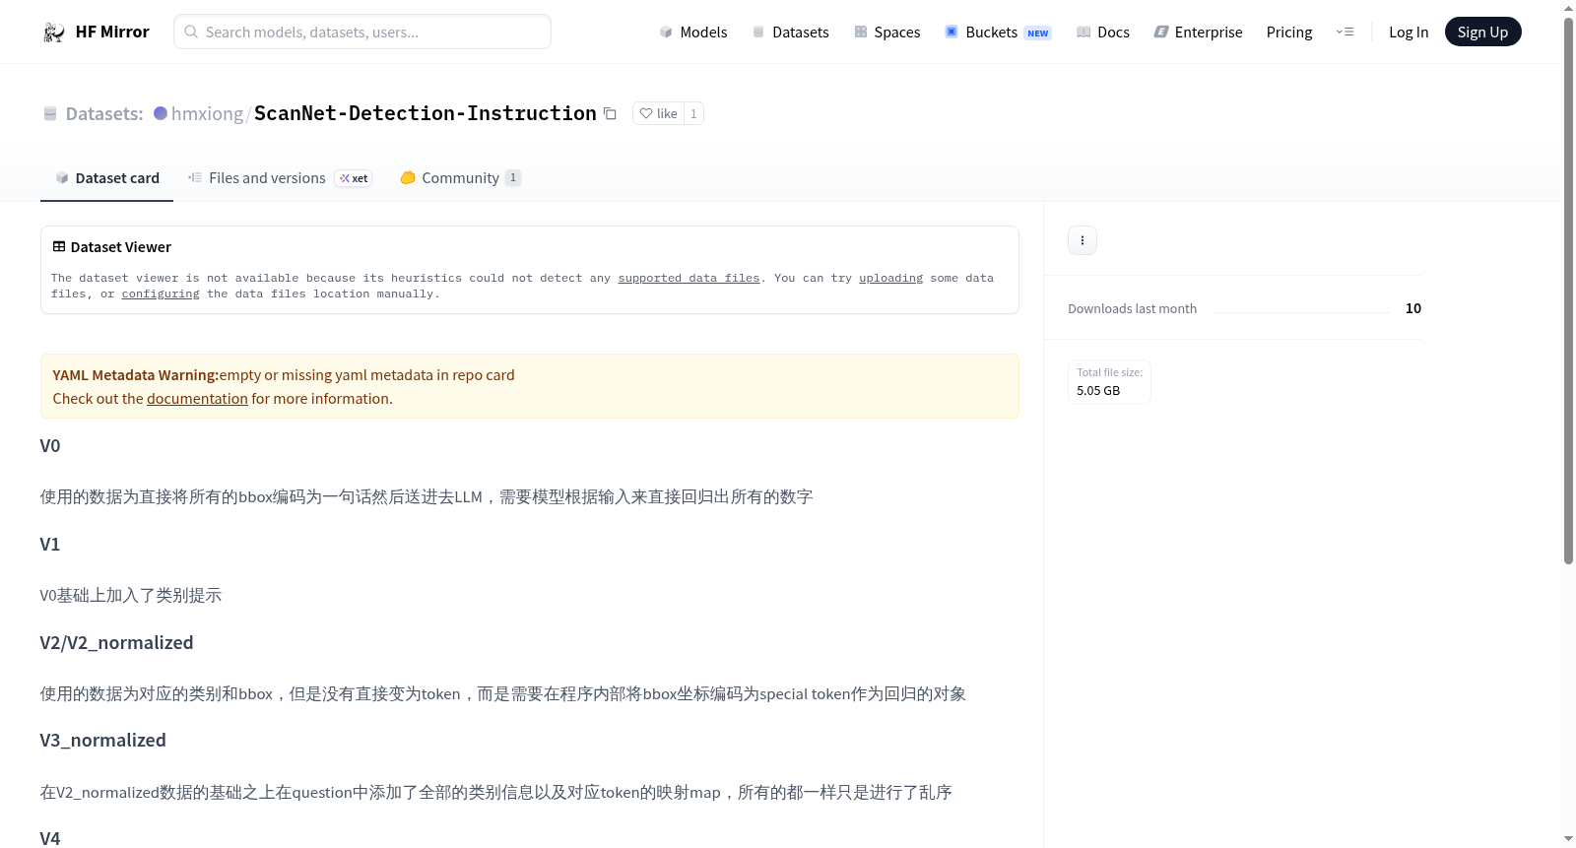Open the hmxiong profile link
1576x848 pixels.
(207, 113)
